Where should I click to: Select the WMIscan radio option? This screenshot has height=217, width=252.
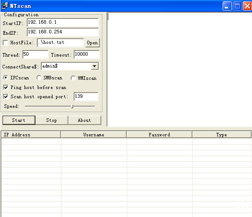point(73,78)
